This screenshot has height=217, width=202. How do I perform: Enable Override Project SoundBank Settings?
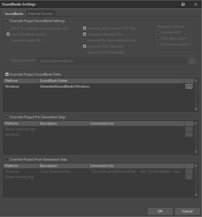[x=7, y=21]
